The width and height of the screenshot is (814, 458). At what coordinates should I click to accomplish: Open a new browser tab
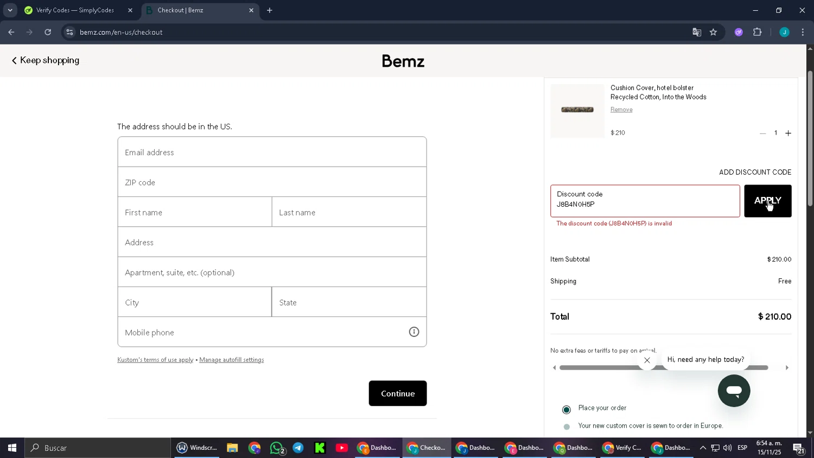[x=270, y=10]
